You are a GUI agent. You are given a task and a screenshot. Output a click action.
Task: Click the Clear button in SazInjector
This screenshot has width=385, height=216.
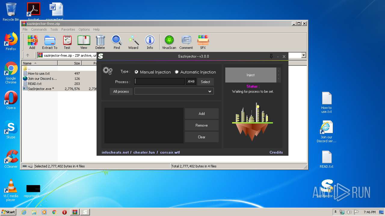202,137
